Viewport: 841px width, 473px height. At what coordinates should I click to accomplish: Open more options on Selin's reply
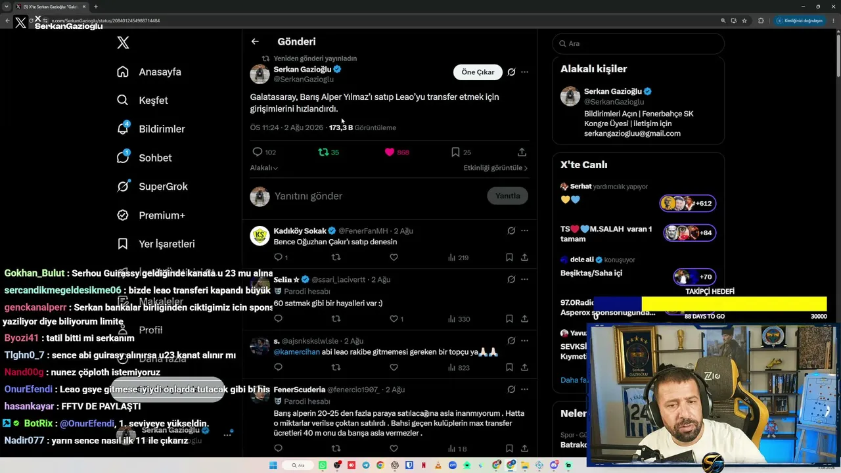click(524, 279)
